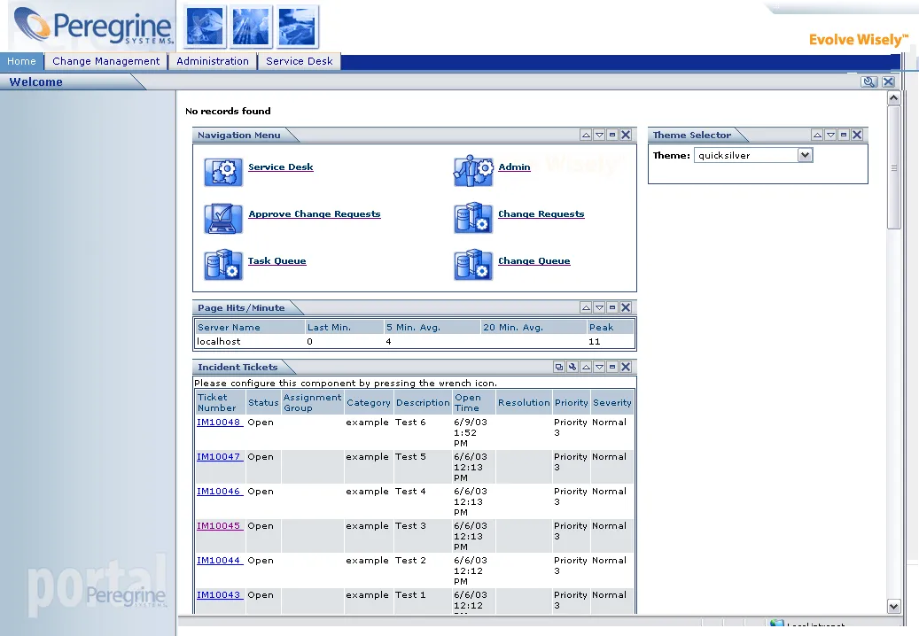Open the Administration tab

[x=213, y=61]
